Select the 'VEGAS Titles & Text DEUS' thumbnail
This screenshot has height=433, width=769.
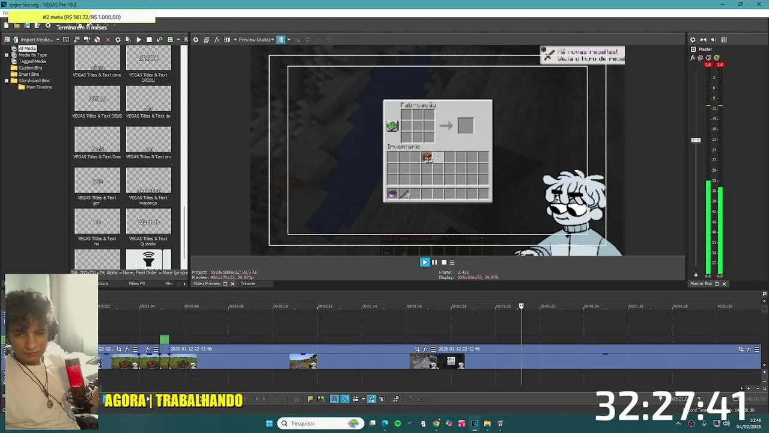click(x=97, y=99)
